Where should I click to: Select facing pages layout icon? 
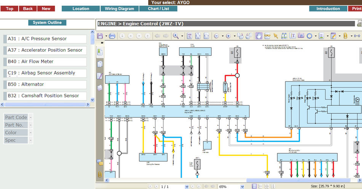273,186
